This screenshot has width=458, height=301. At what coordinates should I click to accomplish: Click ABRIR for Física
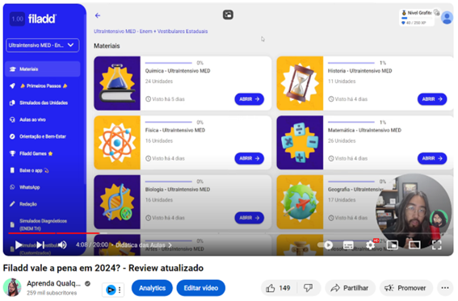pyautogui.click(x=249, y=158)
